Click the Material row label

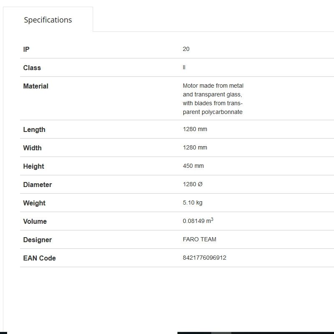click(36, 86)
